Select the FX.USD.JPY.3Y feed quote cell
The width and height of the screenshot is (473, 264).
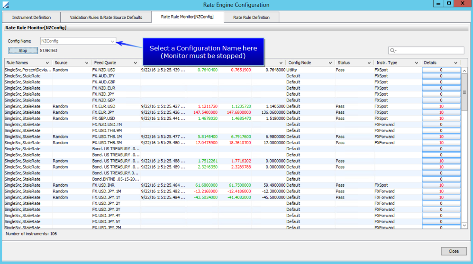(x=116, y=209)
